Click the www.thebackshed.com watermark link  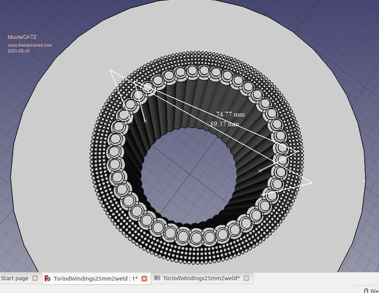coord(30,45)
